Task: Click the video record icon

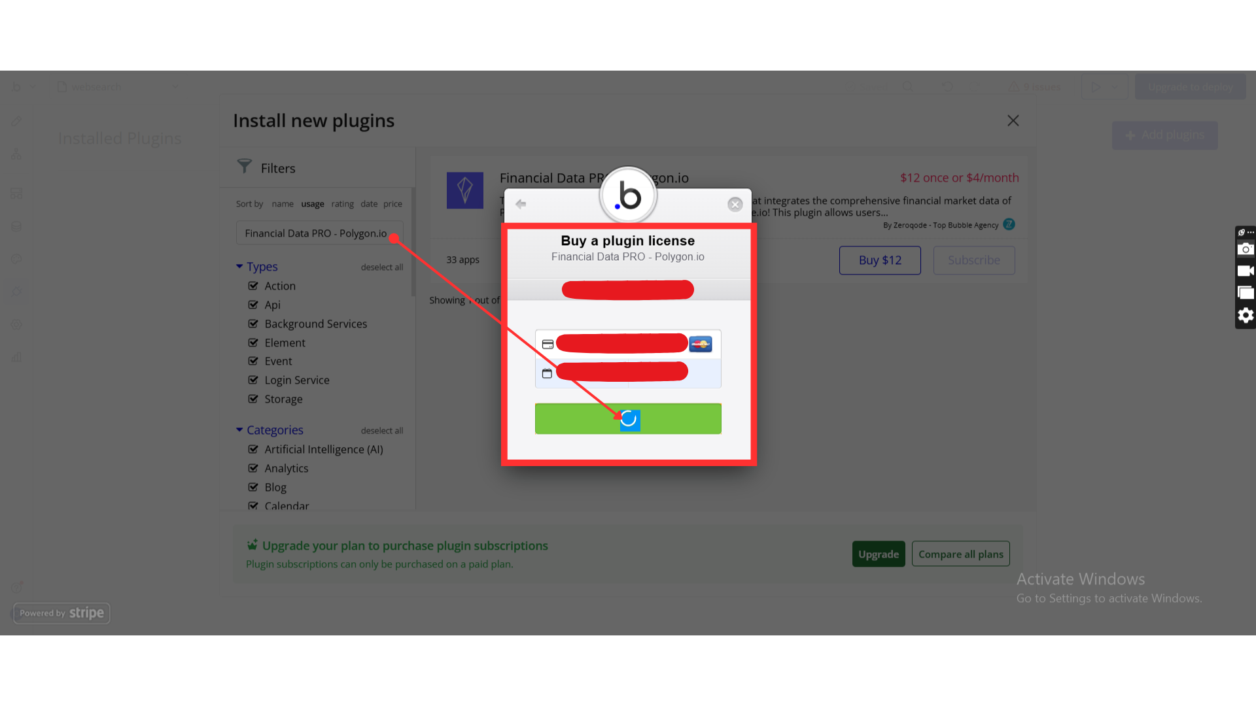Action: point(1245,271)
